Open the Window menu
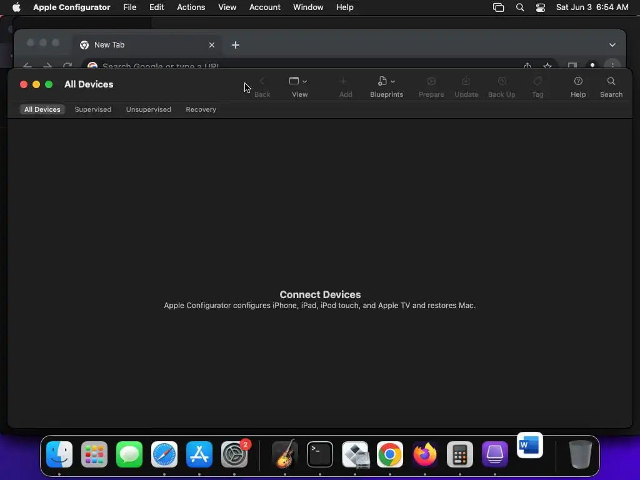The width and height of the screenshot is (640, 480). click(x=308, y=7)
